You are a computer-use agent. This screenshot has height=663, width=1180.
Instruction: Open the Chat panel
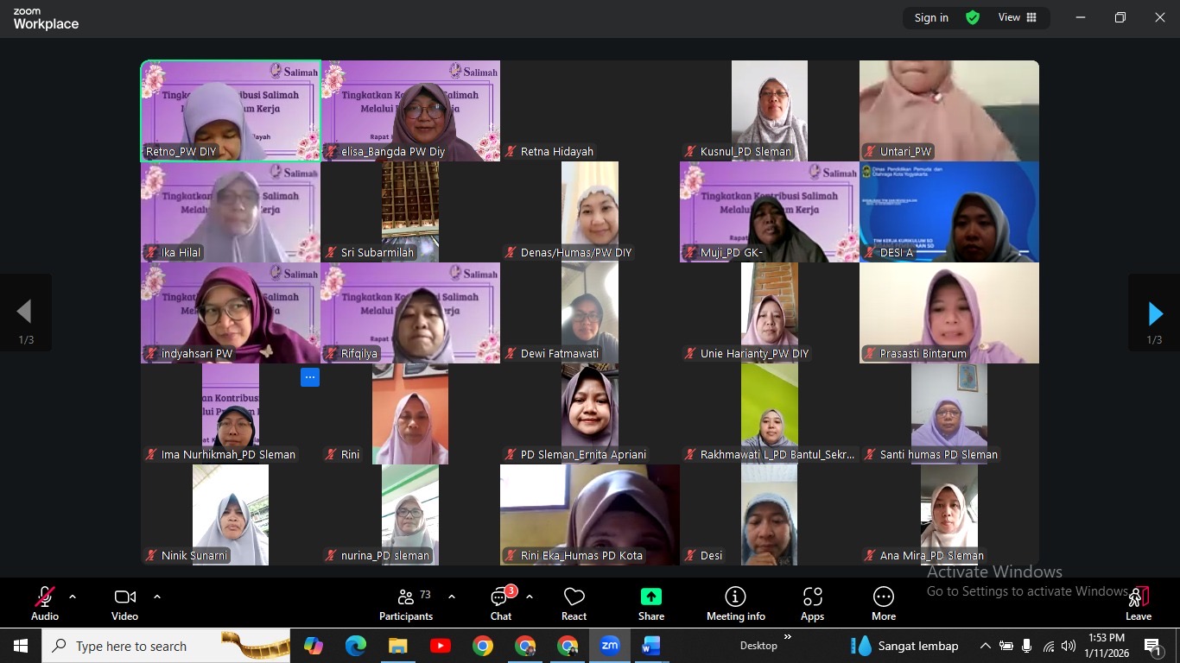click(501, 603)
